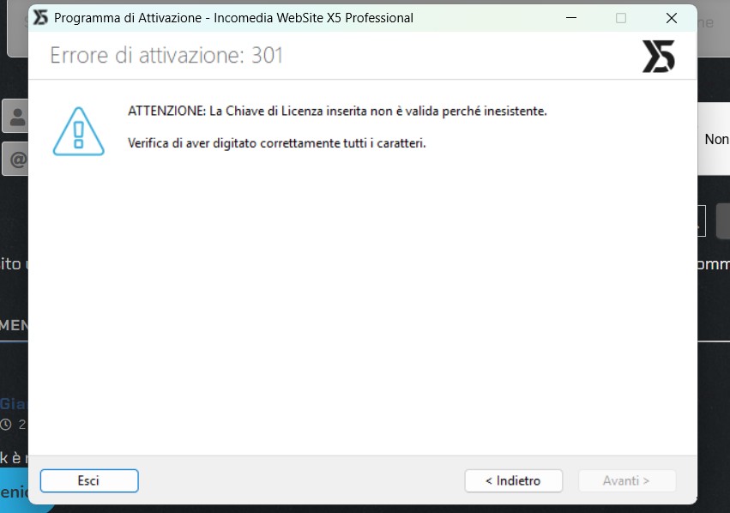Click the Esci button
The image size is (730, 513).
coord(89,480)
